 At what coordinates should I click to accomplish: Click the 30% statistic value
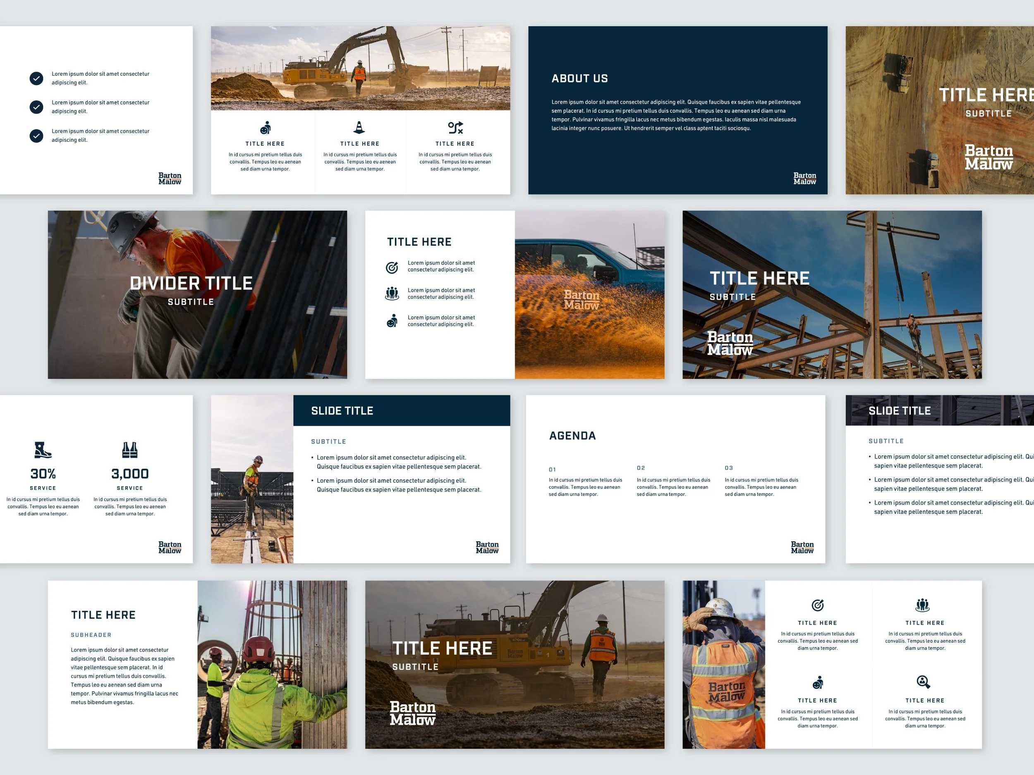click(x=43, y=474)
